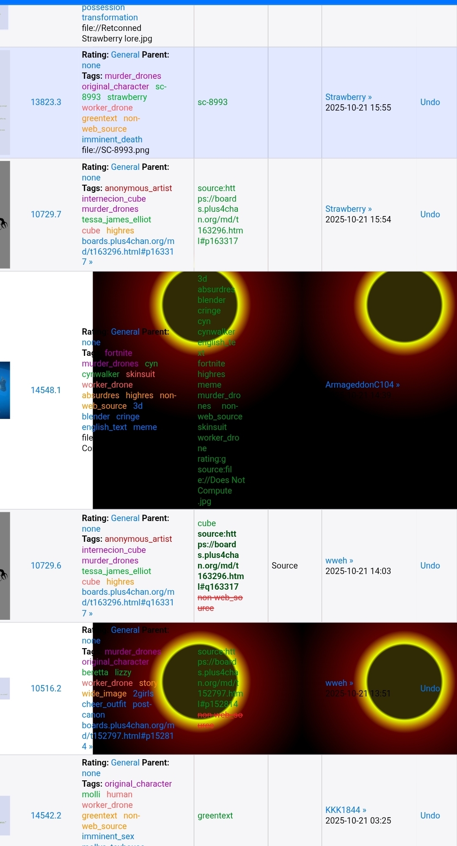Open the thumbnail for post 10729.6
Screen dimensions: 457x846
[x=5, y=566]
